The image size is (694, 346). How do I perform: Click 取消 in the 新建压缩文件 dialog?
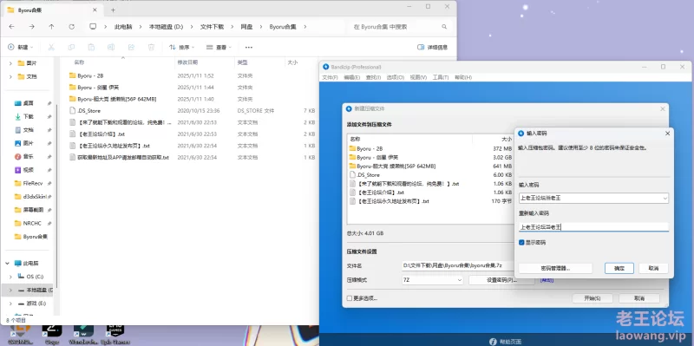(639, 298)
